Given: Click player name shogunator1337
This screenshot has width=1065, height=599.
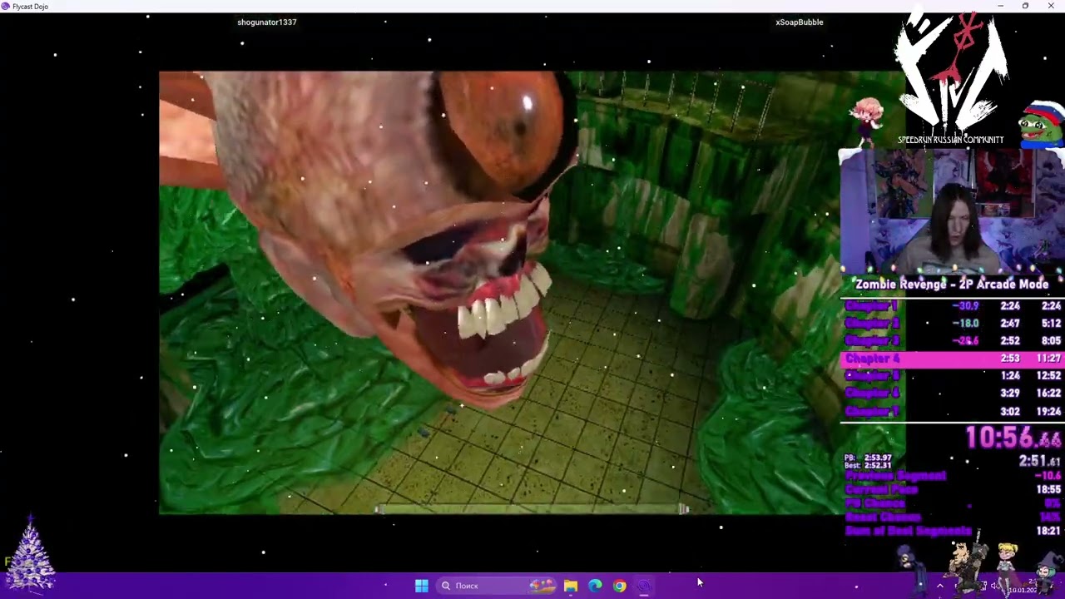Looking at the screenshot, I should [x=267, y=22].
